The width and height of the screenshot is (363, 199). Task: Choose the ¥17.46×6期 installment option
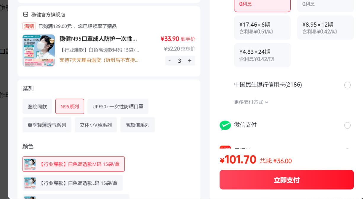point(262,28)
